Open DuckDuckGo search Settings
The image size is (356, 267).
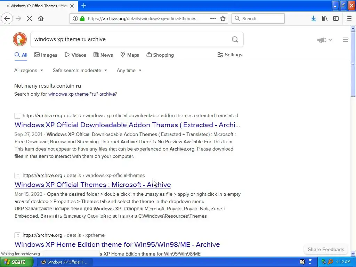[x=230, y=55]
